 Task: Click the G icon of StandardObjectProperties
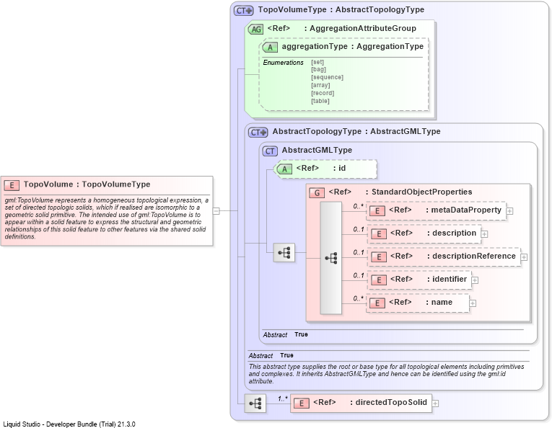[x=317, y=192]
